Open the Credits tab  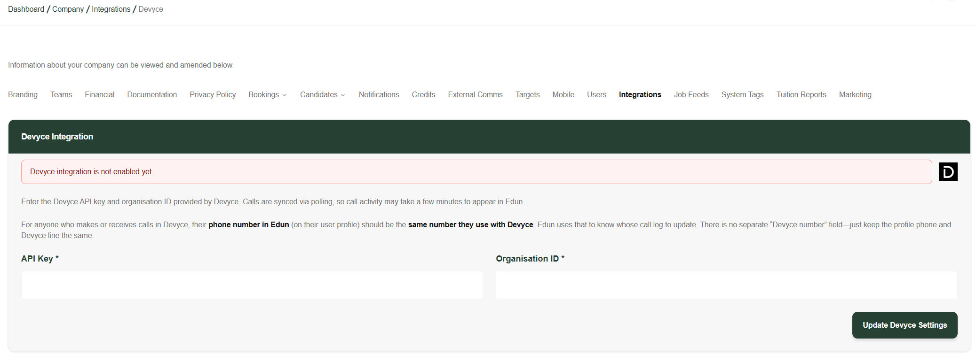click(x=423, y=95)
